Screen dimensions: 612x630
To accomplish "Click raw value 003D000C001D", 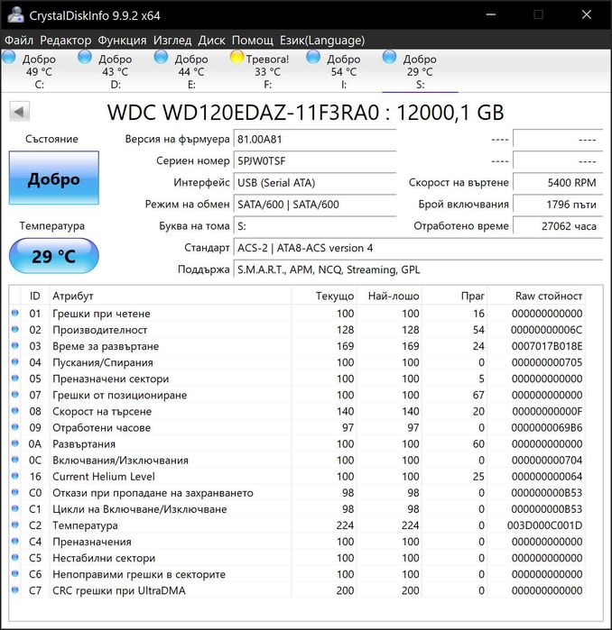I will (544, 525).
